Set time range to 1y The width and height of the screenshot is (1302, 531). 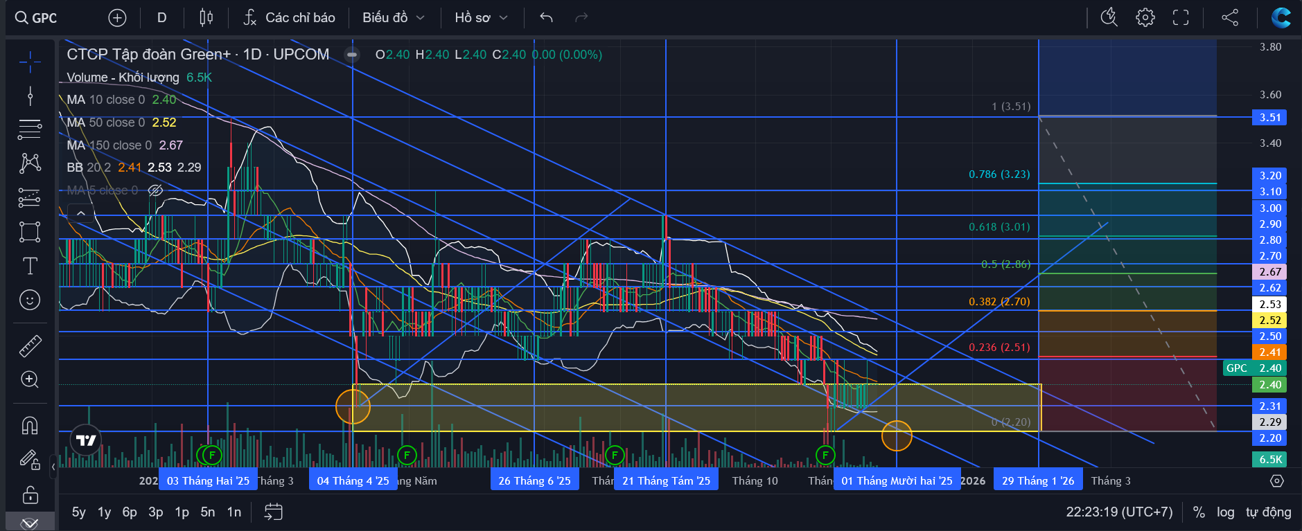[x=105, y=512]
